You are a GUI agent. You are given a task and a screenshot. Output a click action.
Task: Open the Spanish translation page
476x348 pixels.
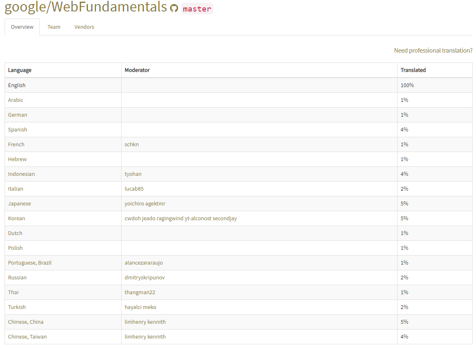[x=18, y=130]
